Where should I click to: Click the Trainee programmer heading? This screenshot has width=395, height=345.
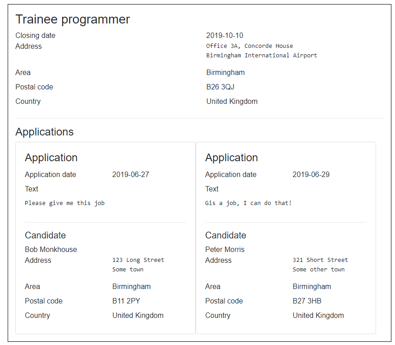tap(73, 19)
